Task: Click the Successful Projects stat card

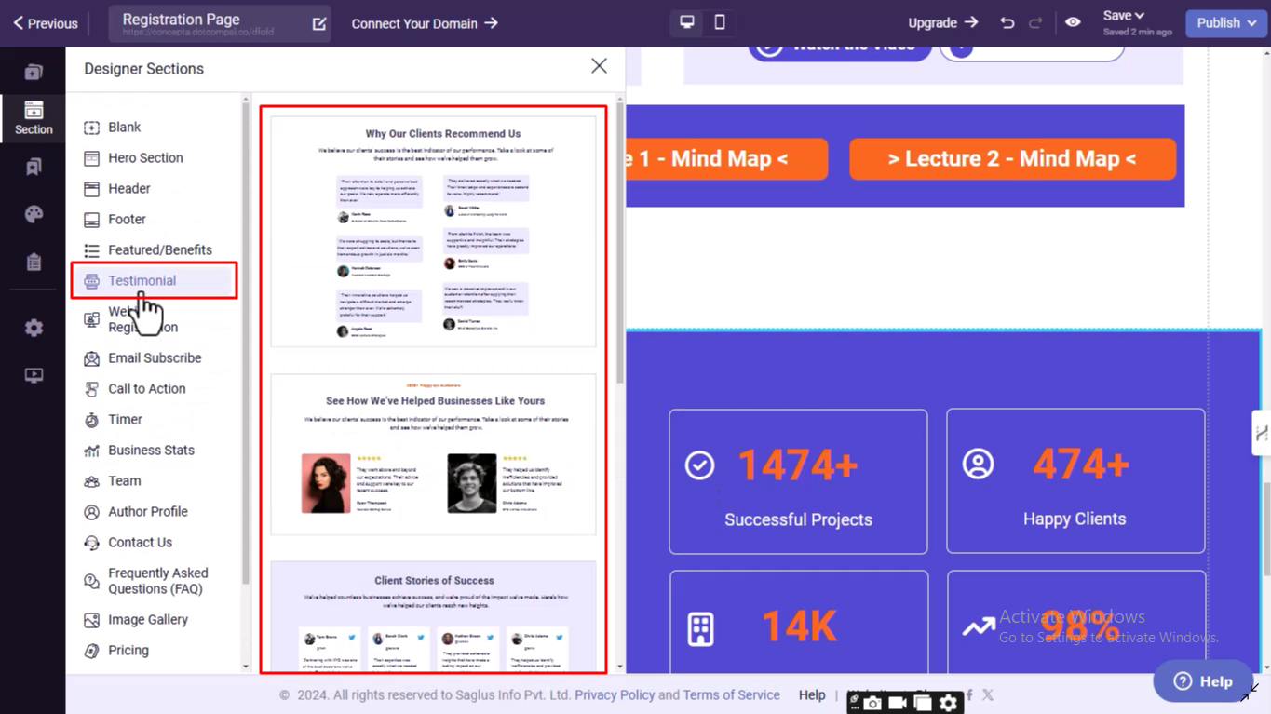Action: point(798,481)
